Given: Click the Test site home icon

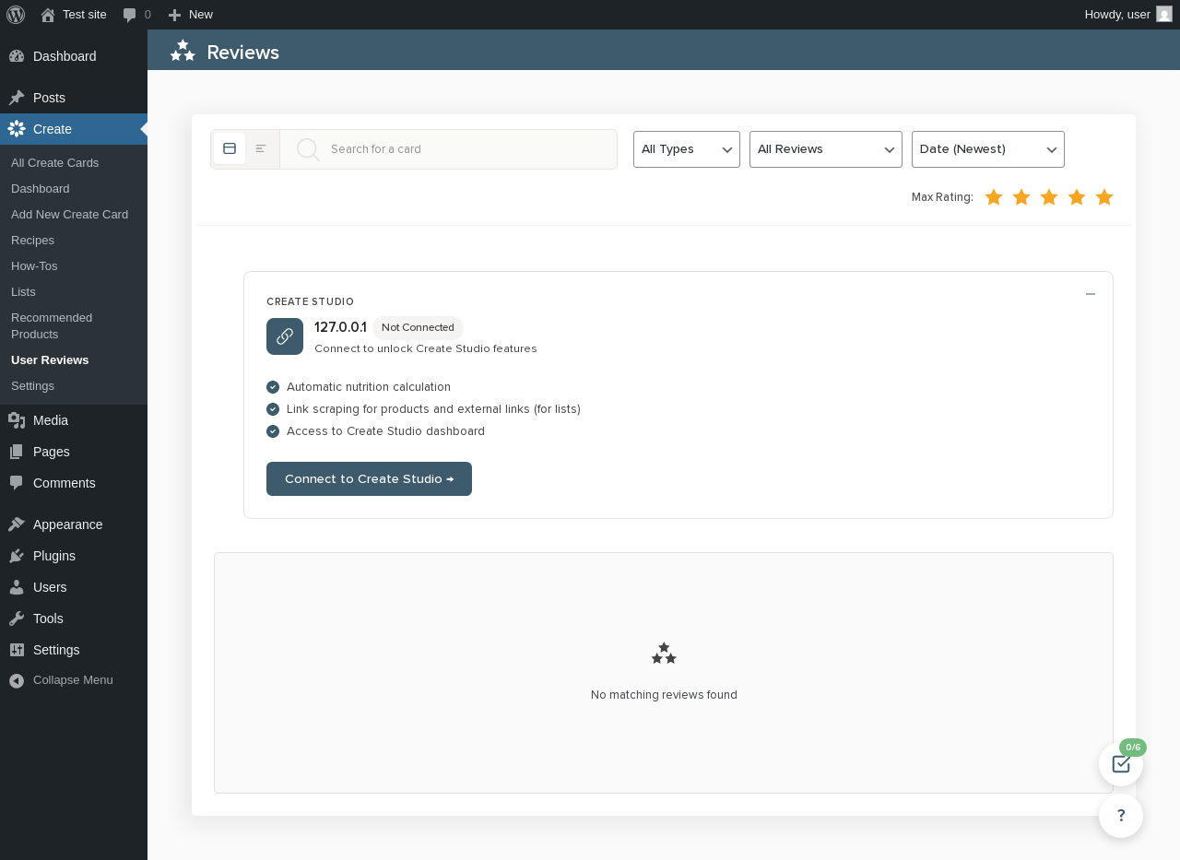Looking at the screenshot, I should [x=48, y=15].
